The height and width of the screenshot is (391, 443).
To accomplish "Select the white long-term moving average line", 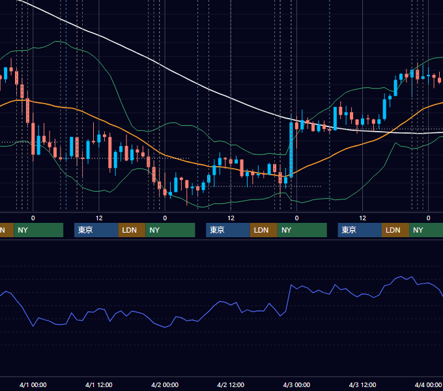I will [231, 98].
